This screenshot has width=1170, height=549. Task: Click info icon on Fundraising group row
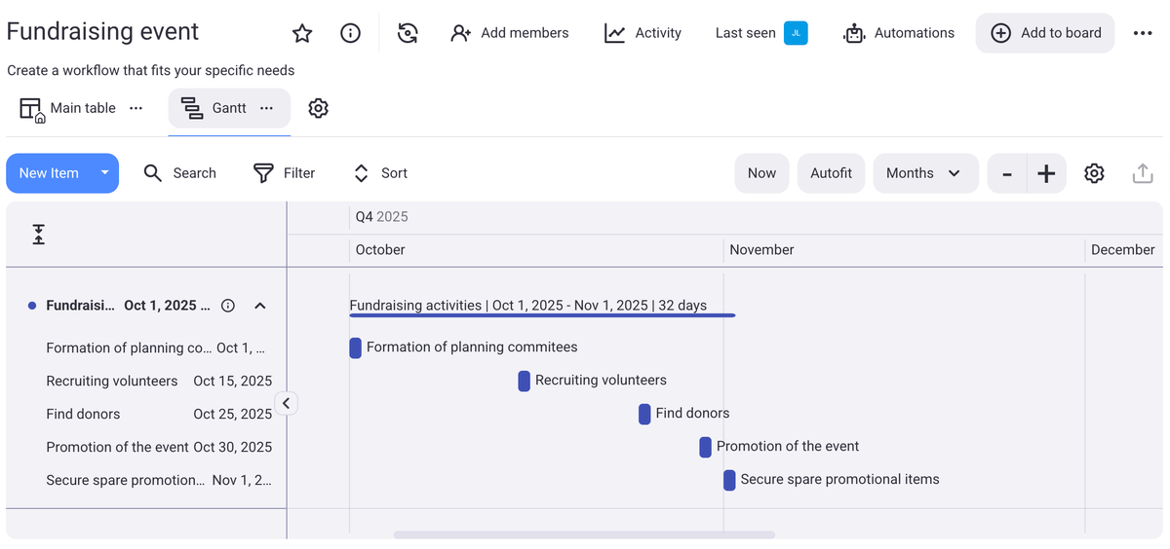(228, 306)
